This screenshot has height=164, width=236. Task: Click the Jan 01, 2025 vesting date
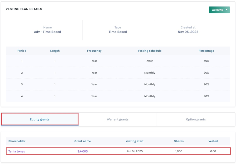click(135, 151)
